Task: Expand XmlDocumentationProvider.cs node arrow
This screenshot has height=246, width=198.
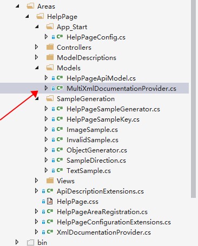Action: [36, 232]
